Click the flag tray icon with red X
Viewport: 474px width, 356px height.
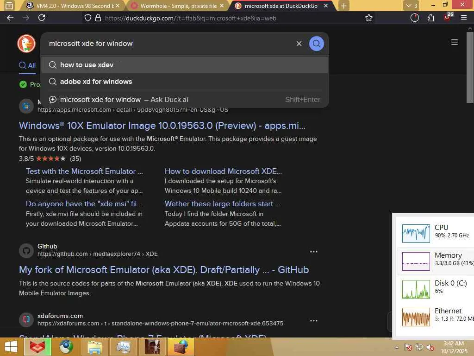[x=408, y=347]
